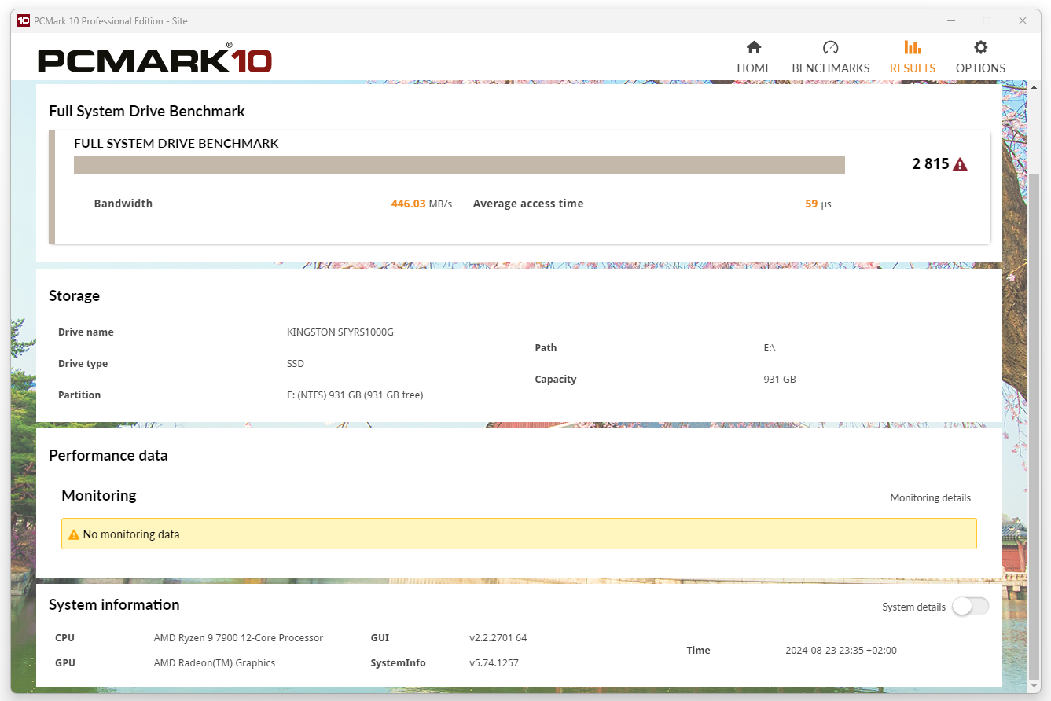This screenshot has height=701, width=1051.
Task: Minimize the PCMark 10 window
Action: [x=950, y=21]
